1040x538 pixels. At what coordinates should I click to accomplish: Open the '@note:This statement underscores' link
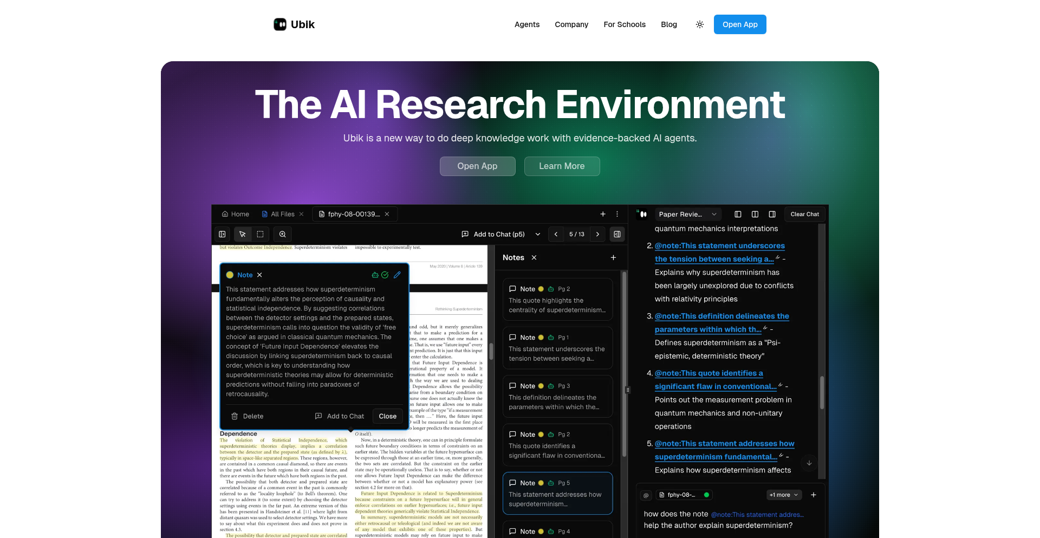click(719, 252)
